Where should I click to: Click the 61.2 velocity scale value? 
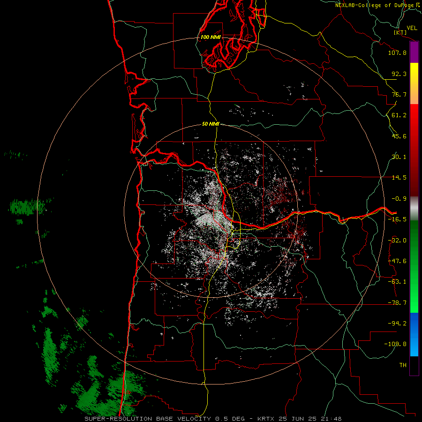pyautogui.click(x=399, y=115)
